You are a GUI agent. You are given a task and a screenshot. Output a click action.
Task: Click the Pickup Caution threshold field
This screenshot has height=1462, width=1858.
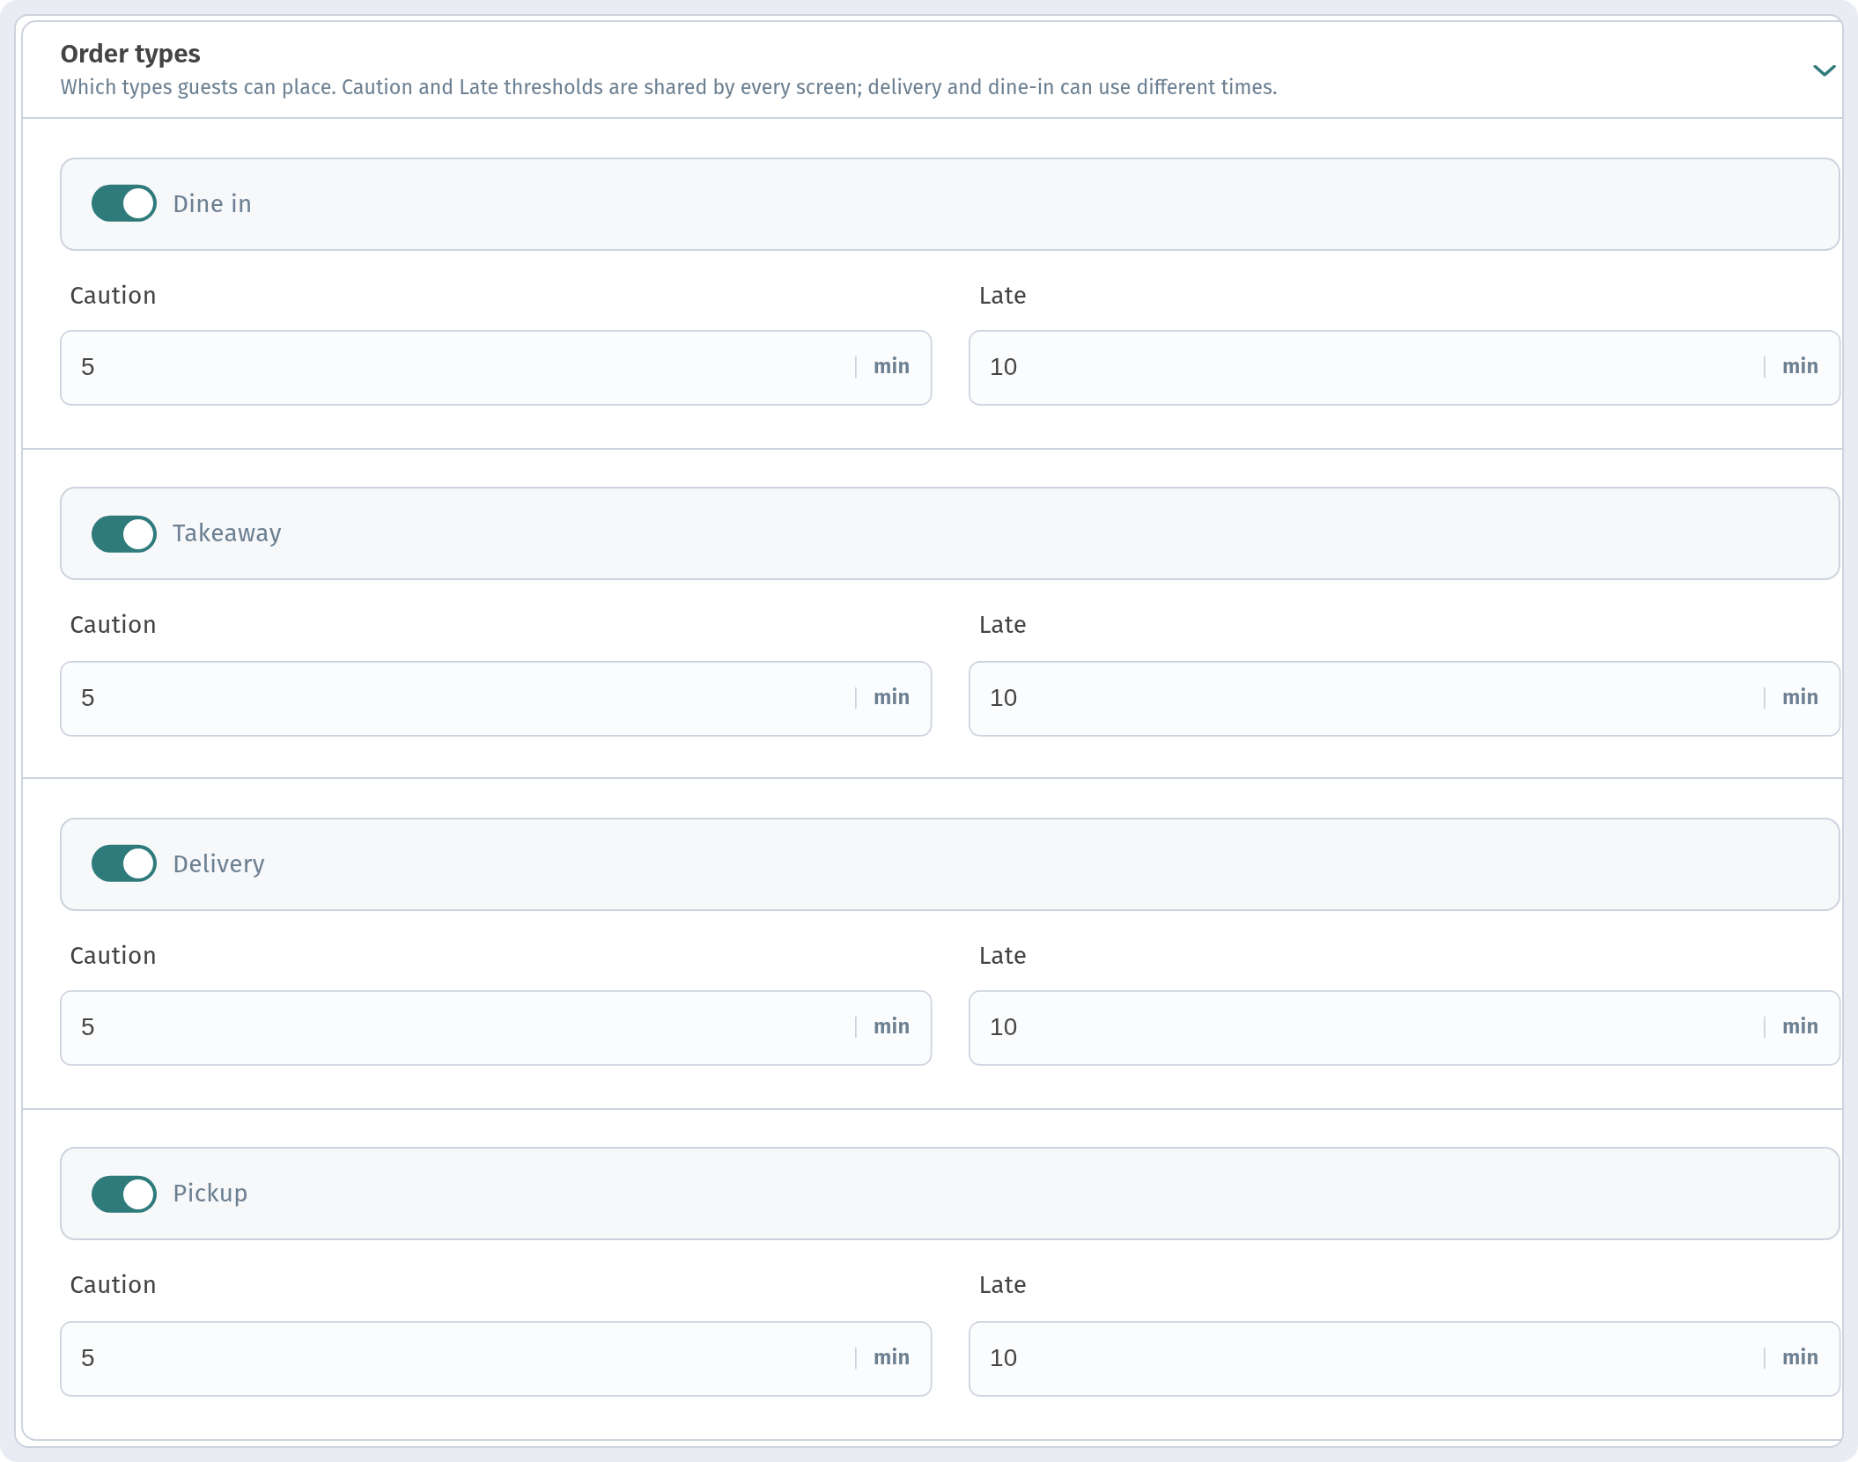tap(496, 1358)
